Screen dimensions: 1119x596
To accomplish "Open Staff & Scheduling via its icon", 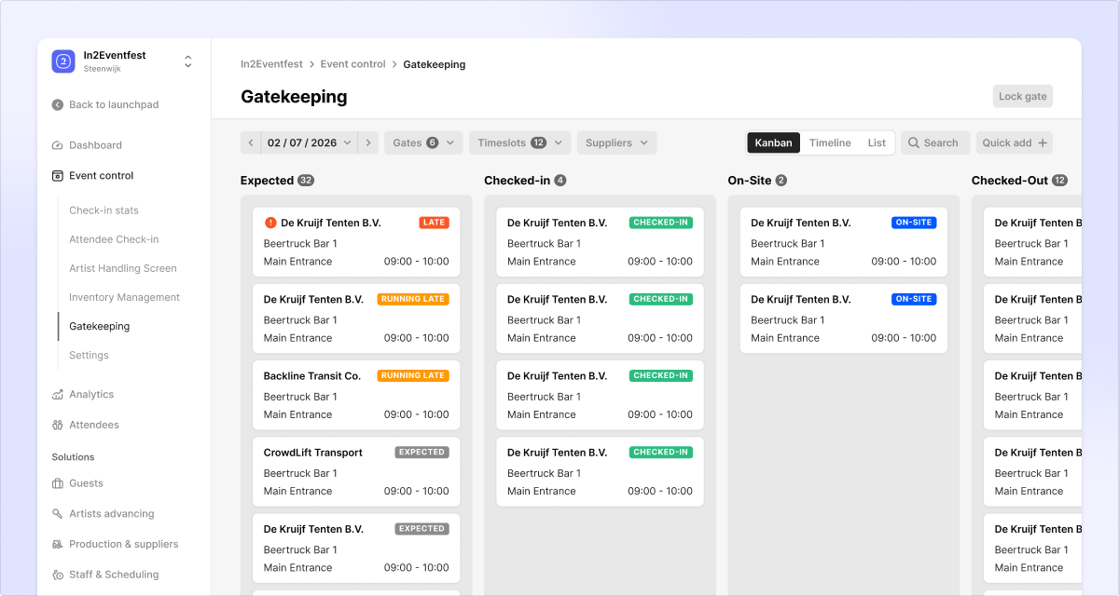I will tap(56, 574).
